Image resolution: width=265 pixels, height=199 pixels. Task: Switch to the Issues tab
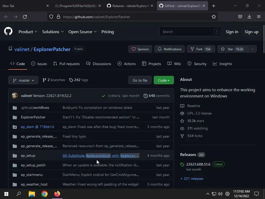click(x=39, y=64)
